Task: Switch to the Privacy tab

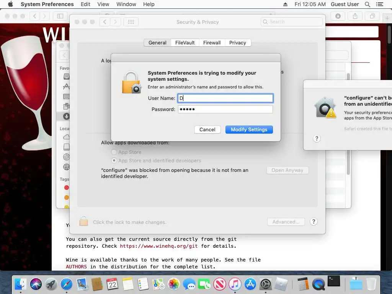Action: [238, 43]
